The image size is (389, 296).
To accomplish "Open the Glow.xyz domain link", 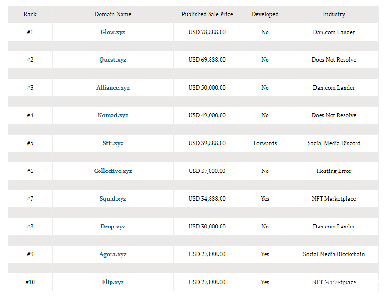I will point(112,32).
